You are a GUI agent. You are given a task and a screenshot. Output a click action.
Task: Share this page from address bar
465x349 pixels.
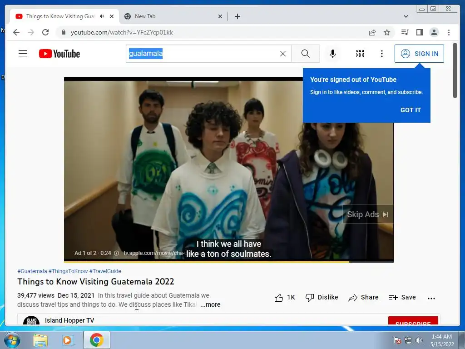tap(372, 32)
